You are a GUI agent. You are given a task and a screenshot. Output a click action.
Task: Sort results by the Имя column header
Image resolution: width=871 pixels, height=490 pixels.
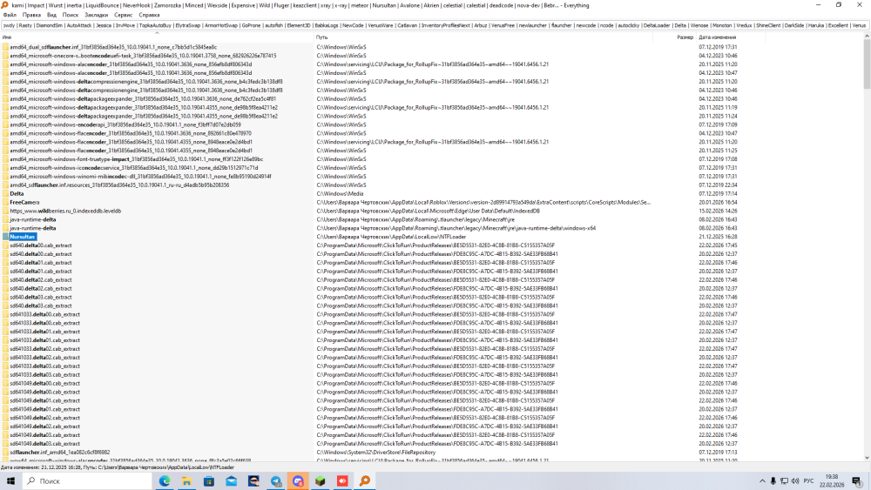tap(157, 37)
